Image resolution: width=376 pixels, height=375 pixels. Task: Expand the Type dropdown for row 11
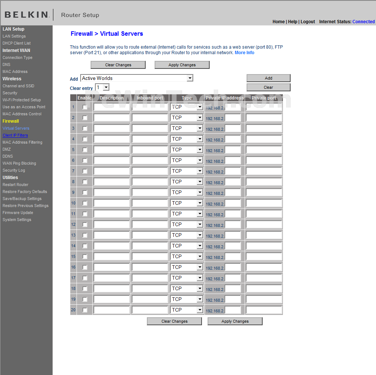click(187, 214)
